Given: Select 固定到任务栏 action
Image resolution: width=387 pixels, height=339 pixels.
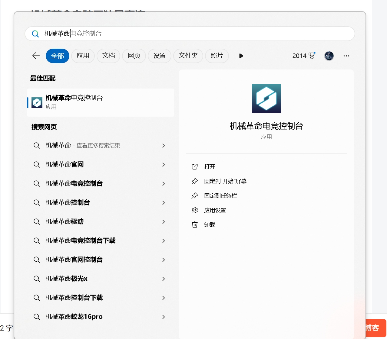Looking at the screenshot, I should 220,196.
